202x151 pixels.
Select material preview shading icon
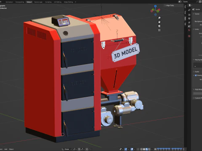(146, 149)
